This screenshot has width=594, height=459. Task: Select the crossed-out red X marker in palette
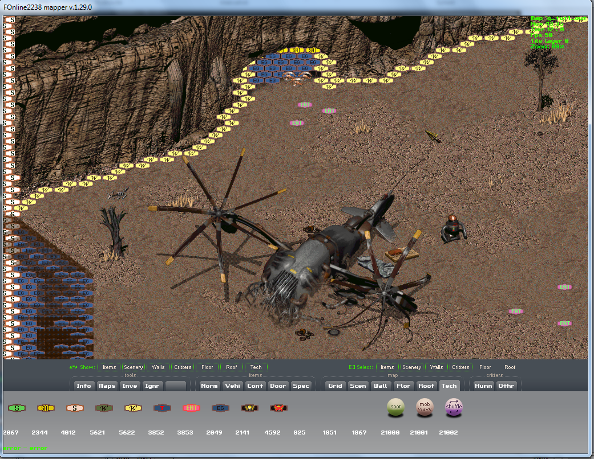(x=278, y=408)
